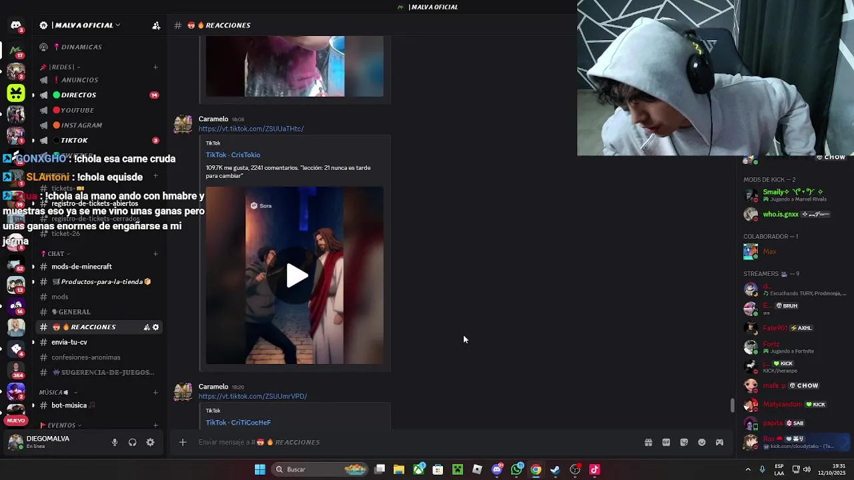Open the DIRECTOS channel

coord(99,95)
